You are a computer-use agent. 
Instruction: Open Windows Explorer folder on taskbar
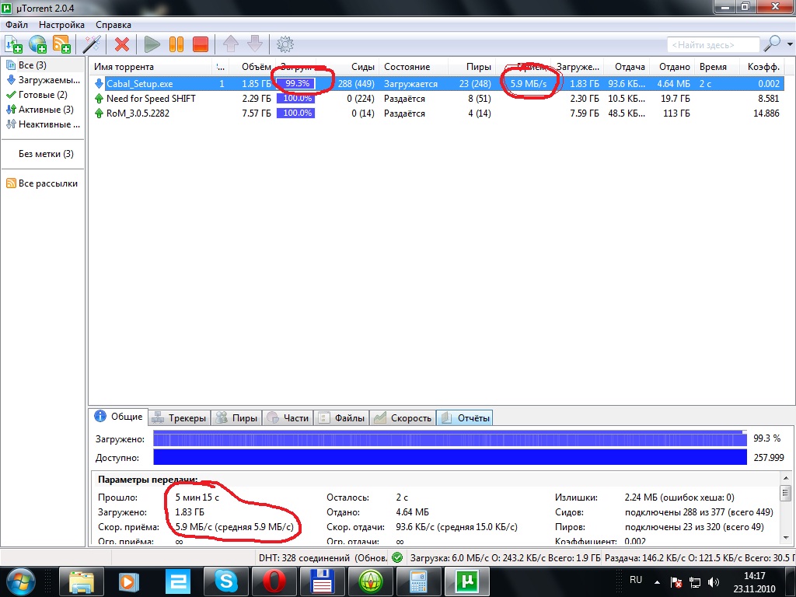coord(81,581)
